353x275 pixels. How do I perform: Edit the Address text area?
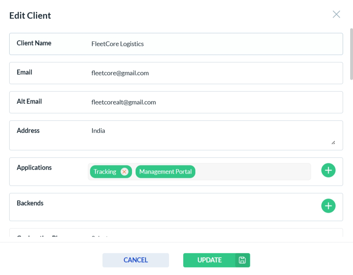coord(210,135)
